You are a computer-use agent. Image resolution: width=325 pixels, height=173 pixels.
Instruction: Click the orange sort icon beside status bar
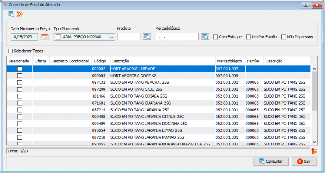point(314,151)
